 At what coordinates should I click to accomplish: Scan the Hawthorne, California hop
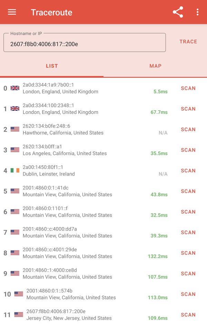point(188,129)
